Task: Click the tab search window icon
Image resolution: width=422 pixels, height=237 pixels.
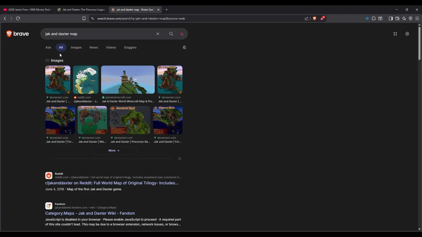Action: pos(380,18)
